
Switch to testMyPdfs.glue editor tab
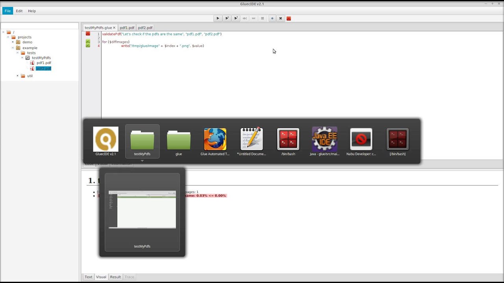pos(98,28)
